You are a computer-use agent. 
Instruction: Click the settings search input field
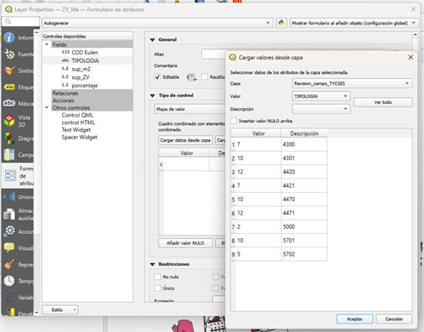(x=21, y=22)
